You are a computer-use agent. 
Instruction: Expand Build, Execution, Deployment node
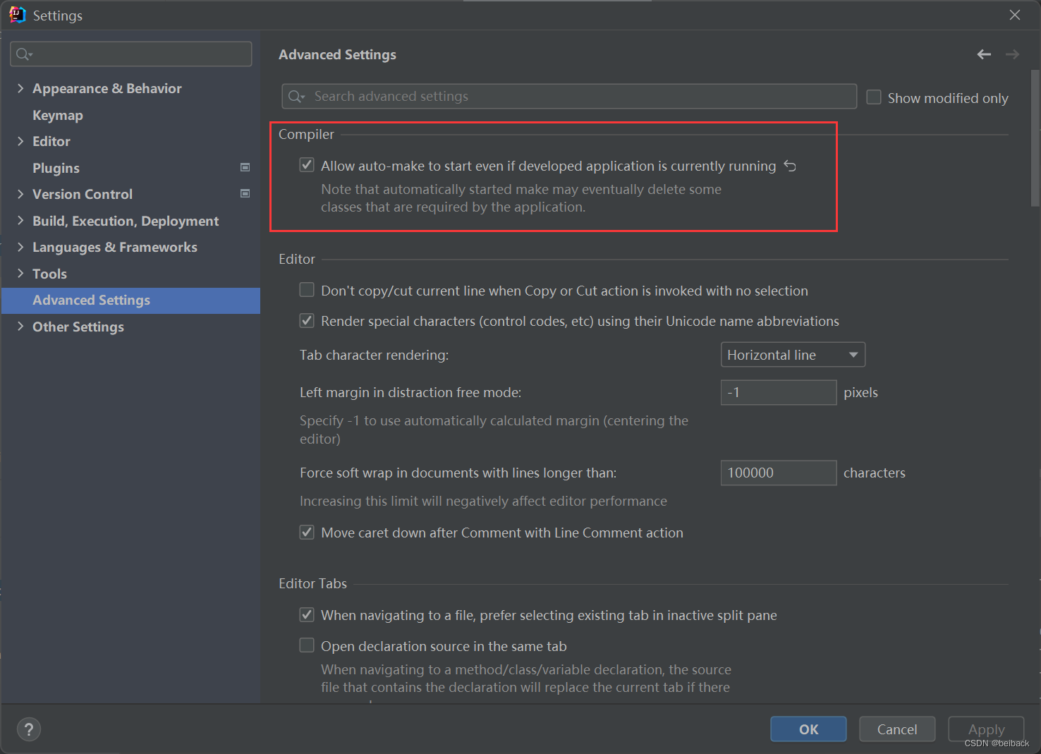tap(20, 221)
